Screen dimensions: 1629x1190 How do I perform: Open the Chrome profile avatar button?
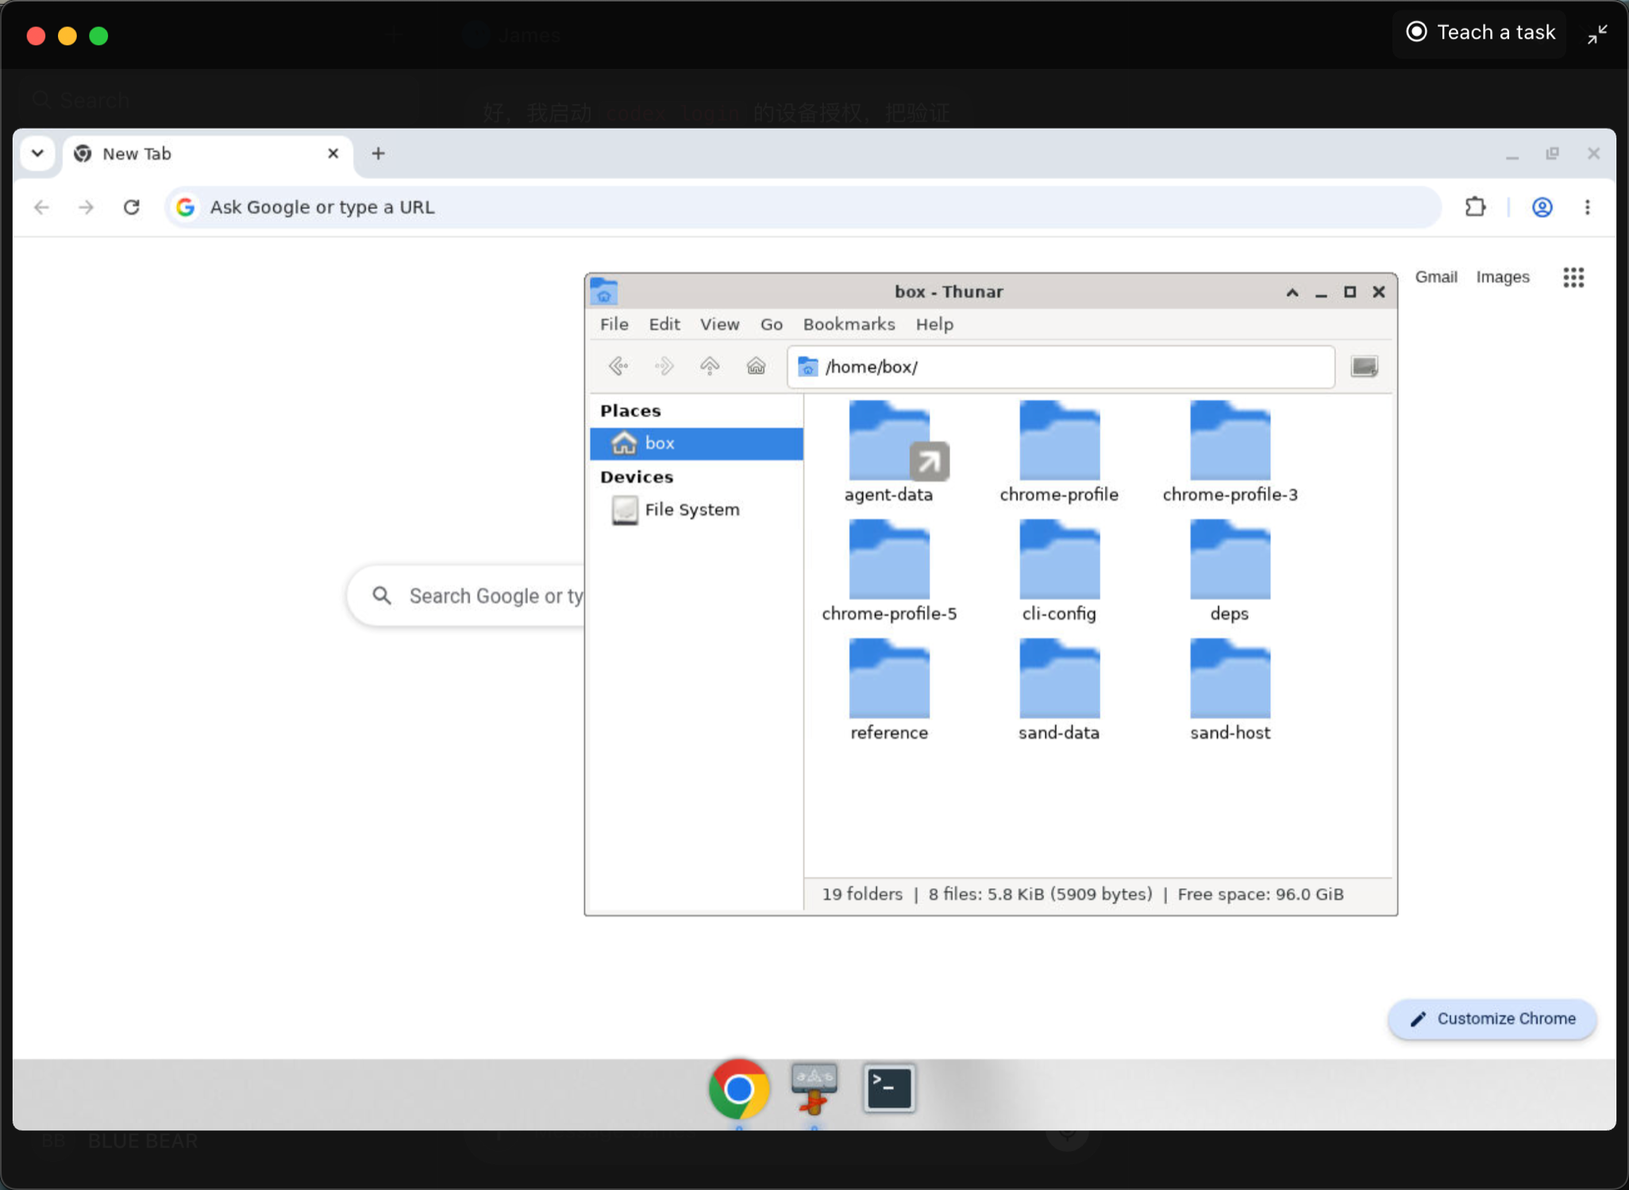tap(1542, 207)
